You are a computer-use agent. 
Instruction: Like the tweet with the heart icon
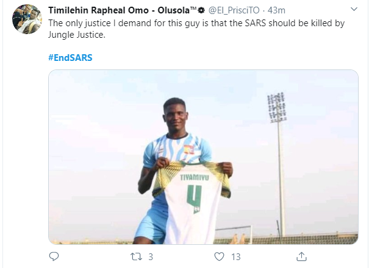(x=220, y=256)
